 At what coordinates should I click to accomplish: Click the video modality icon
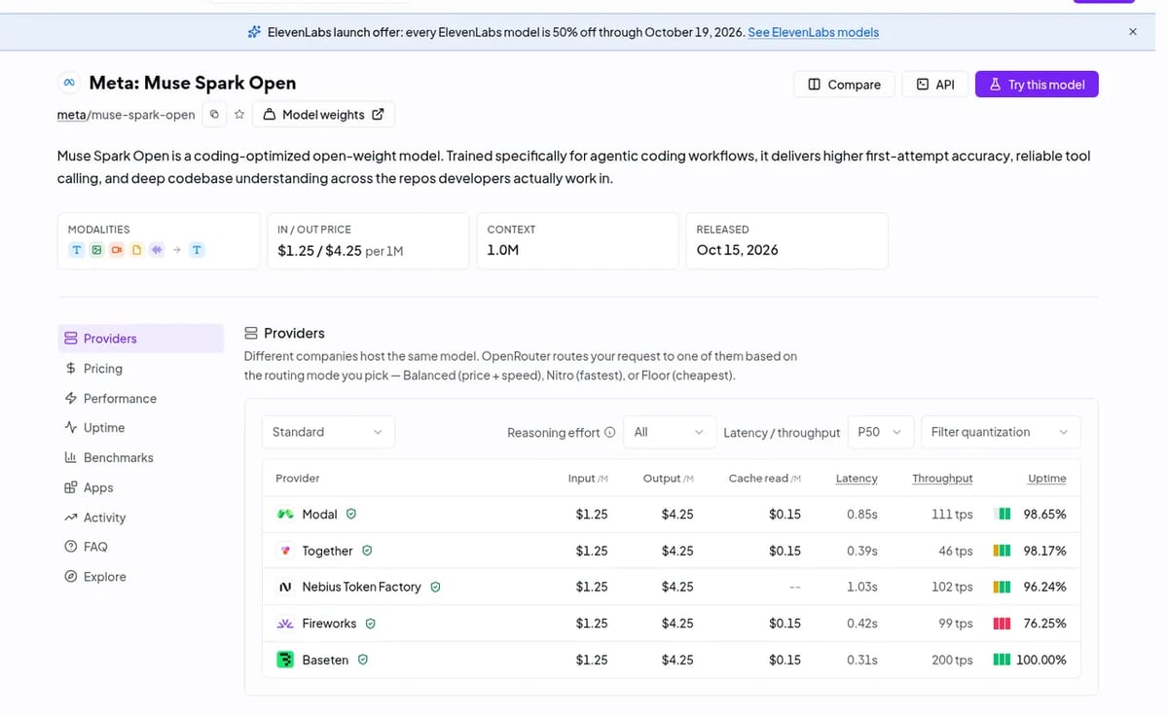(117, 250)
